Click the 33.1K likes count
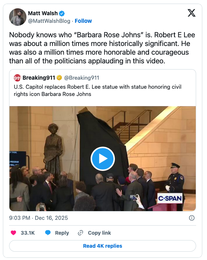Image resolution: width=207 pixels, height=260 pixels. tap(28, 233)
